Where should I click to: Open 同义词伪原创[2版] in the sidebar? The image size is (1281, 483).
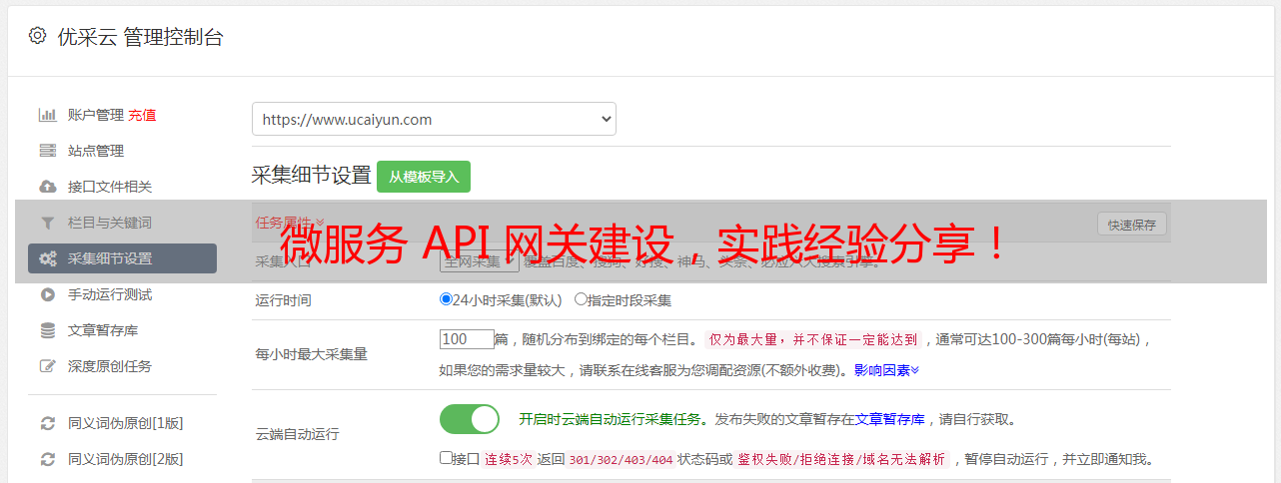pos(126,459)
